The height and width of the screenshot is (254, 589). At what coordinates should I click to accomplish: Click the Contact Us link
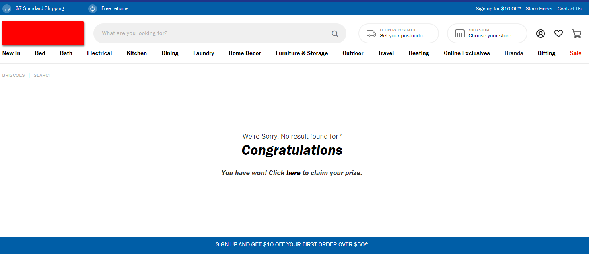coord(569,8)
